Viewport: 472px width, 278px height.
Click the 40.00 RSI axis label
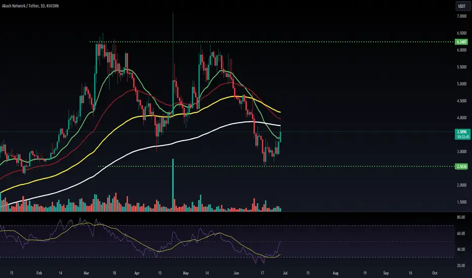461,249
